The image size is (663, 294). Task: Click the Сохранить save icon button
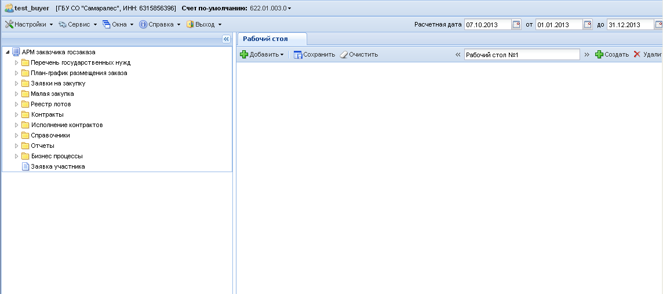[x=314, y=54]
